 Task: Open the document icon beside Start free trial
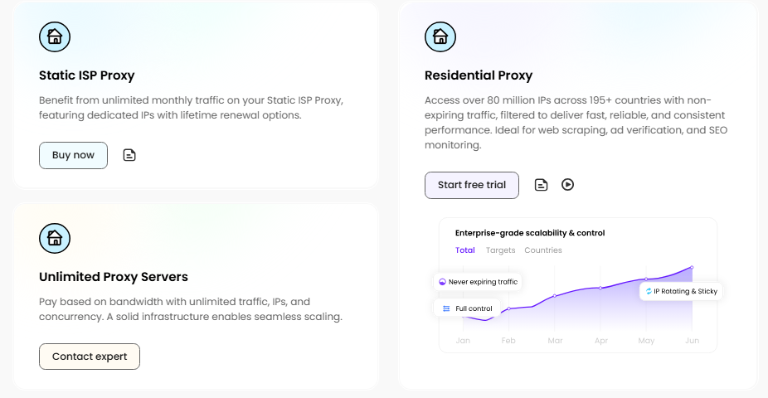coord(541,185)
